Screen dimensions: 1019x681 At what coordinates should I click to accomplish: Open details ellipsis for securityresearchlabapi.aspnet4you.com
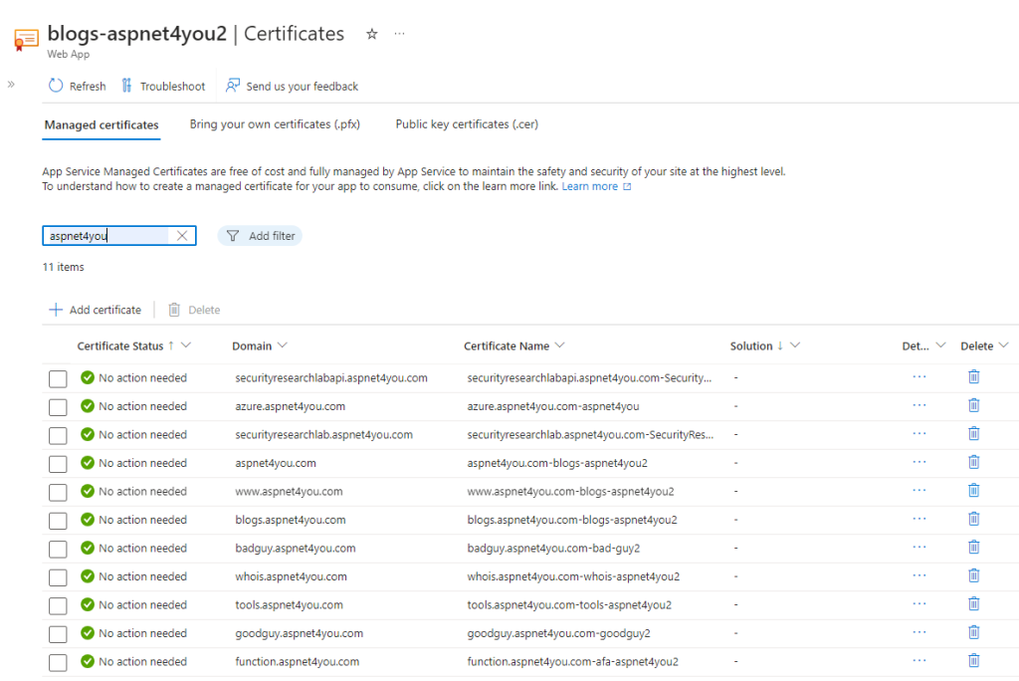918,376
